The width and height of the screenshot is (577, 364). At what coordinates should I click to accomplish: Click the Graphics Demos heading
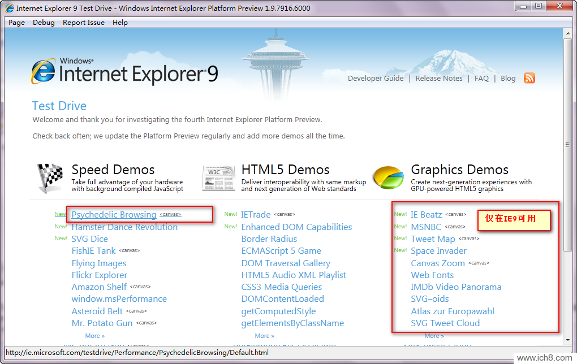[459, 170]
